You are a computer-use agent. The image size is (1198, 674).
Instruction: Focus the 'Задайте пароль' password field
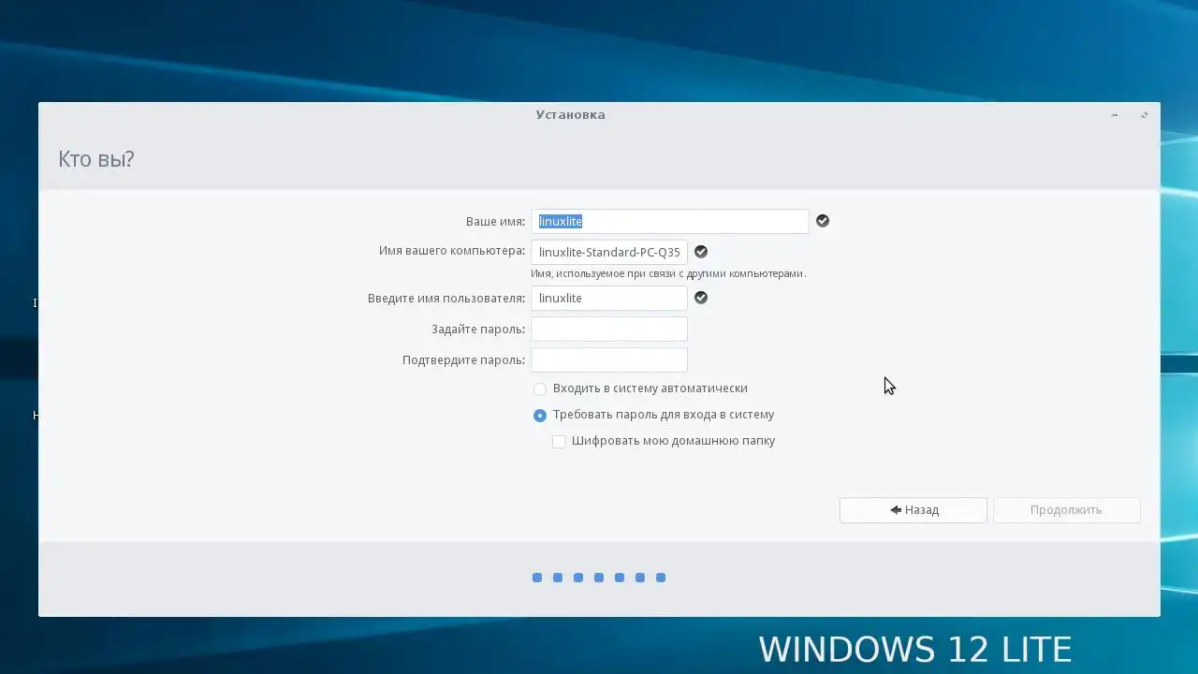pyautogui.click(x=609, y=329)
